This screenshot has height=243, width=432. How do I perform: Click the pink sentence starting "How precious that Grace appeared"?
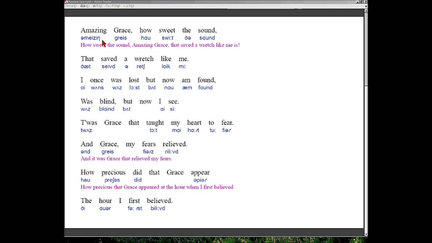click(x=157, y=187)
